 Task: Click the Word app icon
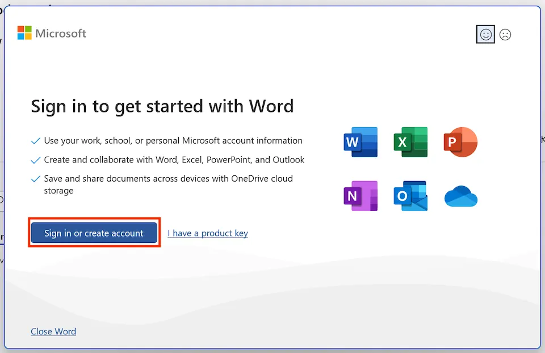click(360, 142)
